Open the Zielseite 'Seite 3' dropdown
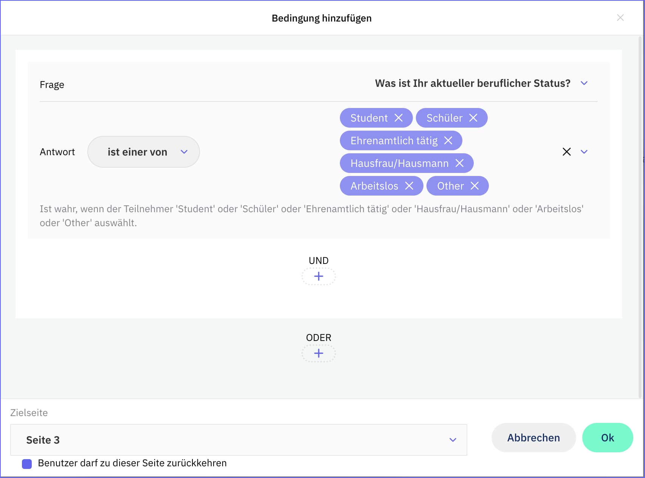This screenshot has width=645, height=478. [x=239, y=440]
